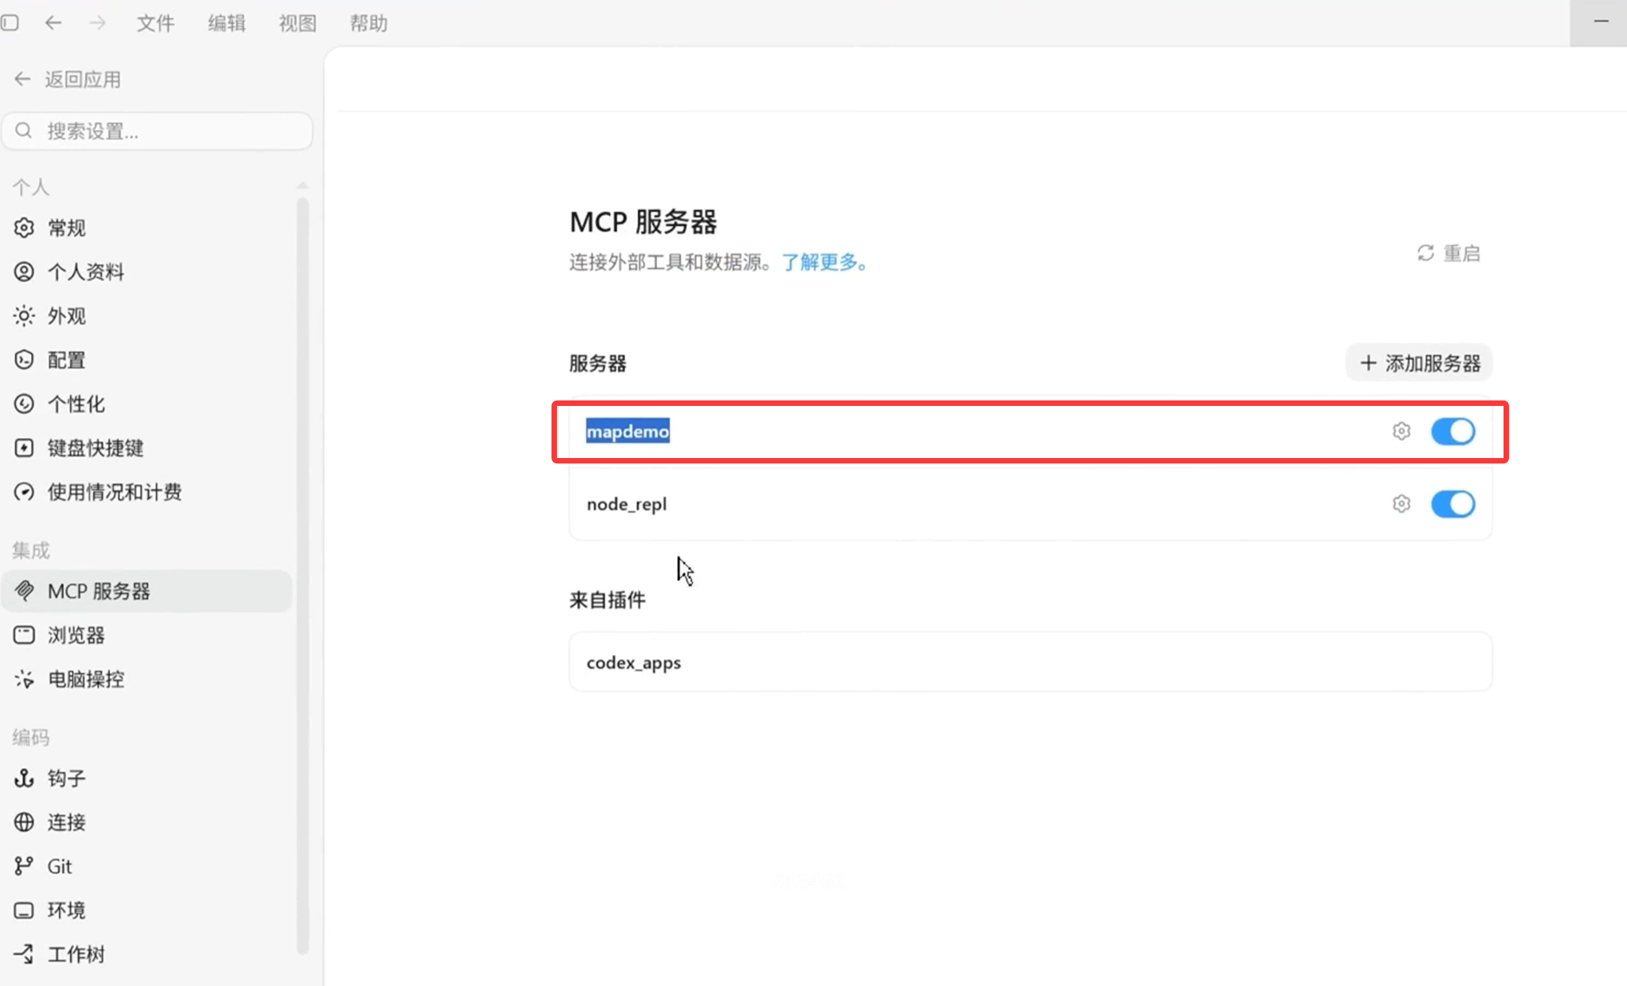Screen dimensions: 1627x986
Task: Open the 编辑 menu
Action: 226,23
